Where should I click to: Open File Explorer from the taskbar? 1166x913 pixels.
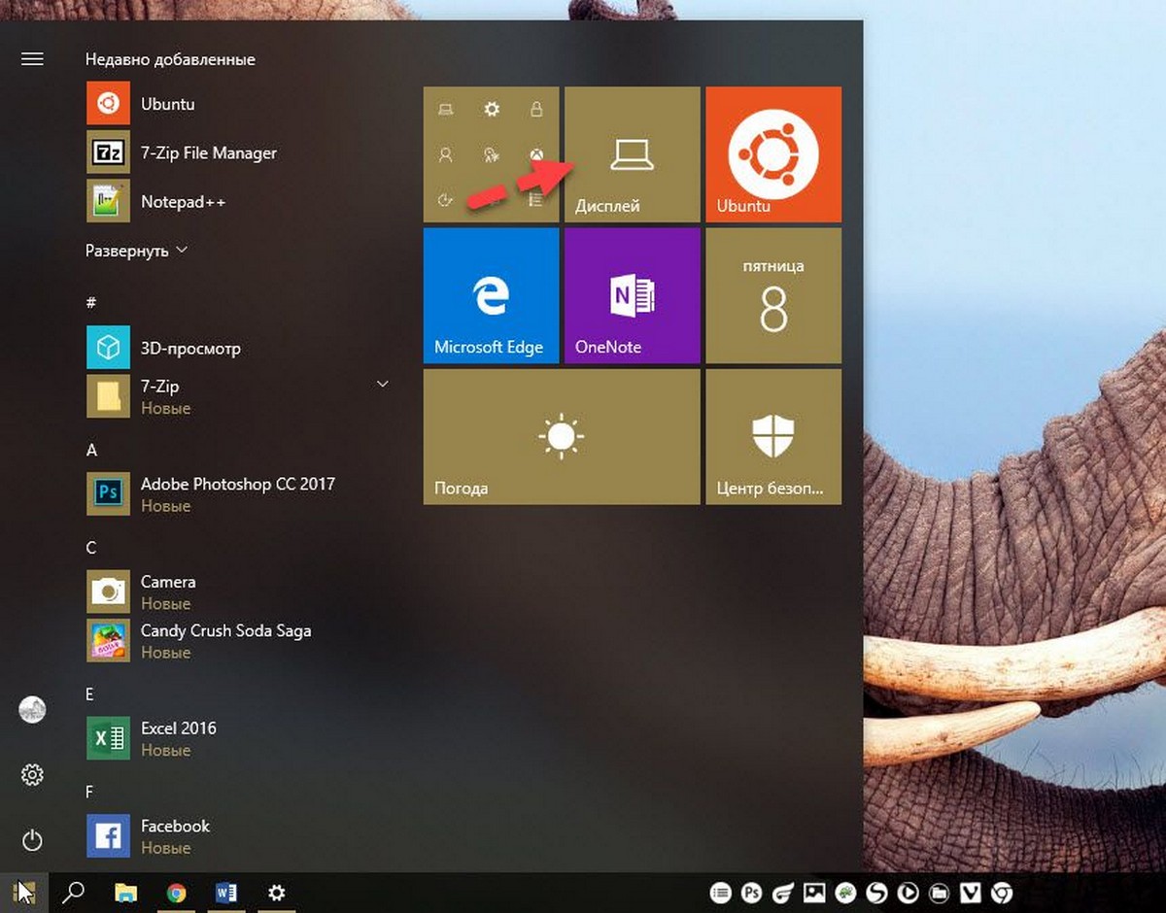(x=125, y=892)
